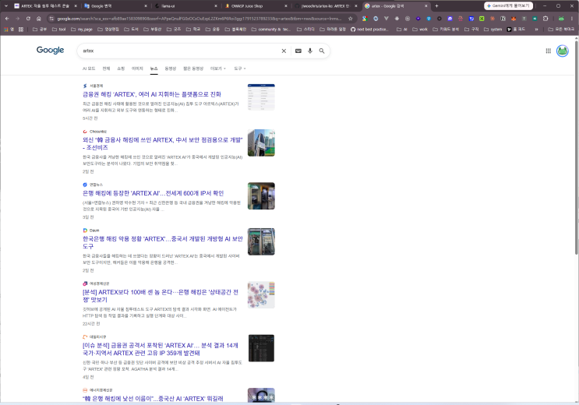Open the Google account avatar menu
Screen dimensions: 579x405
click(563, 51)
